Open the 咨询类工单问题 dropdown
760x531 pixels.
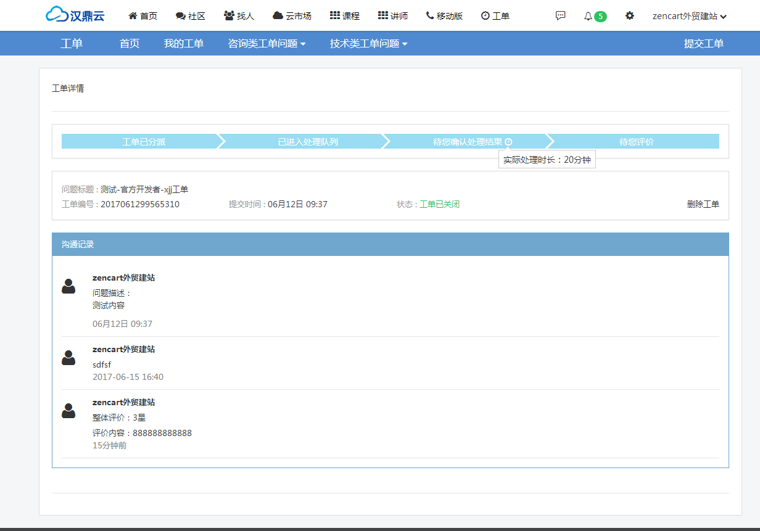pyautogui.click(x=266, y=43)
